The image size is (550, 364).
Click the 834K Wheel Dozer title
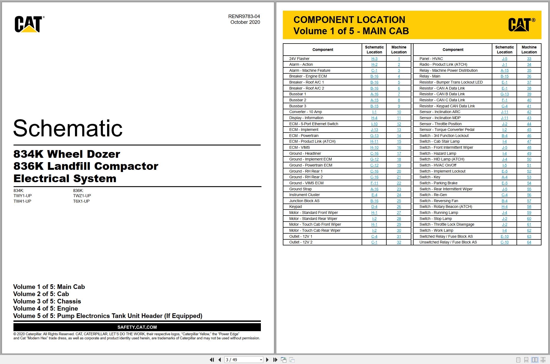coord(67,154)
